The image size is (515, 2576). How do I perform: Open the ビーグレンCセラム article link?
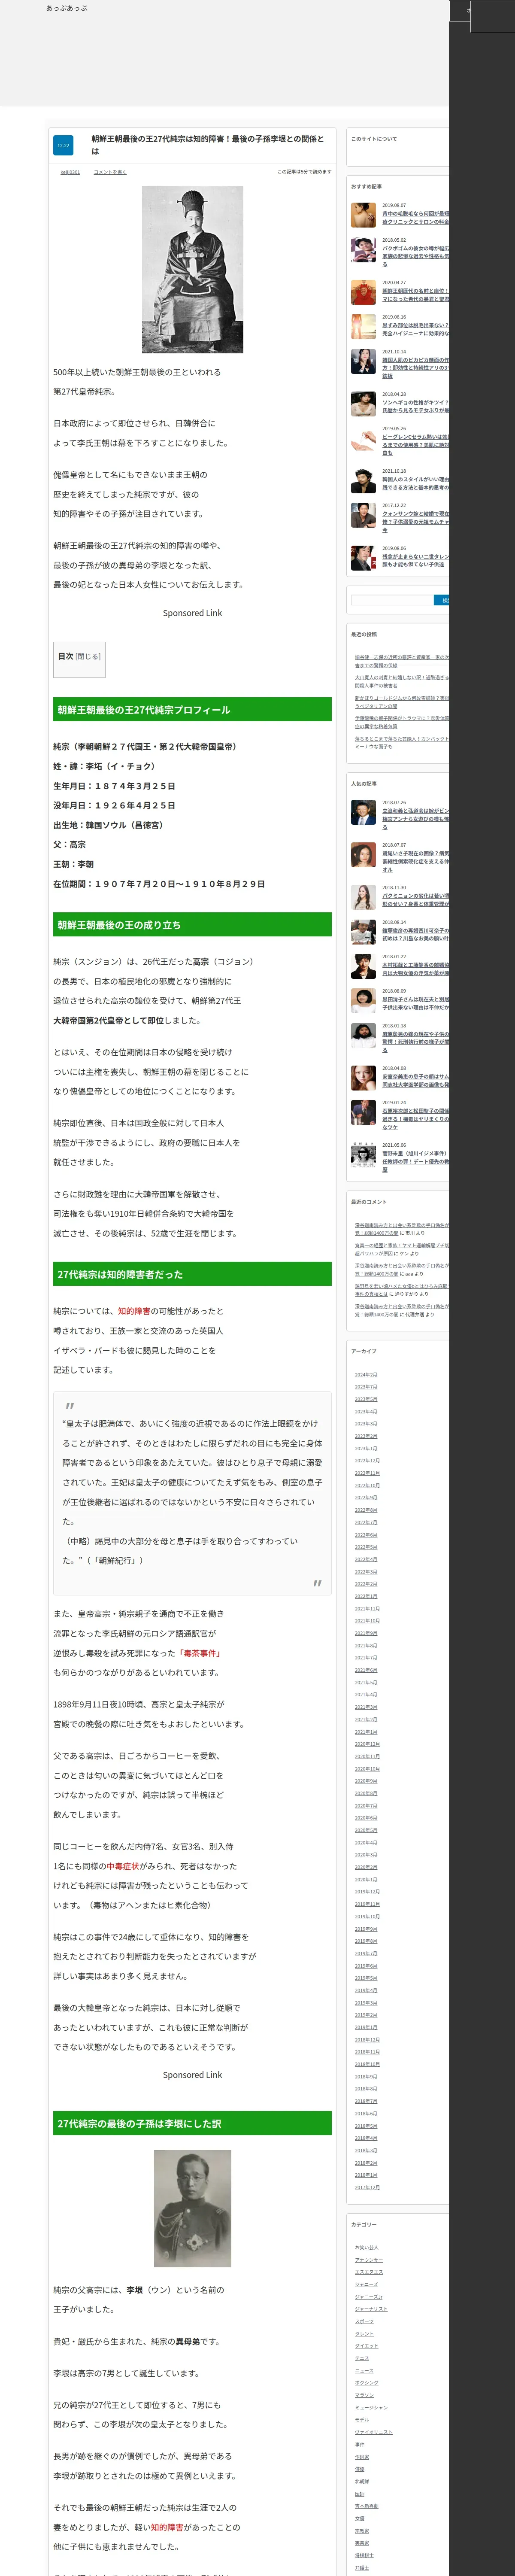pyautogui.click(x=415, y=444)
